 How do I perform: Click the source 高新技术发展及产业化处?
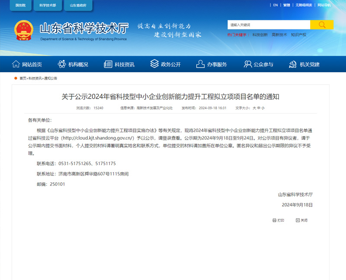tap(154, 108)
